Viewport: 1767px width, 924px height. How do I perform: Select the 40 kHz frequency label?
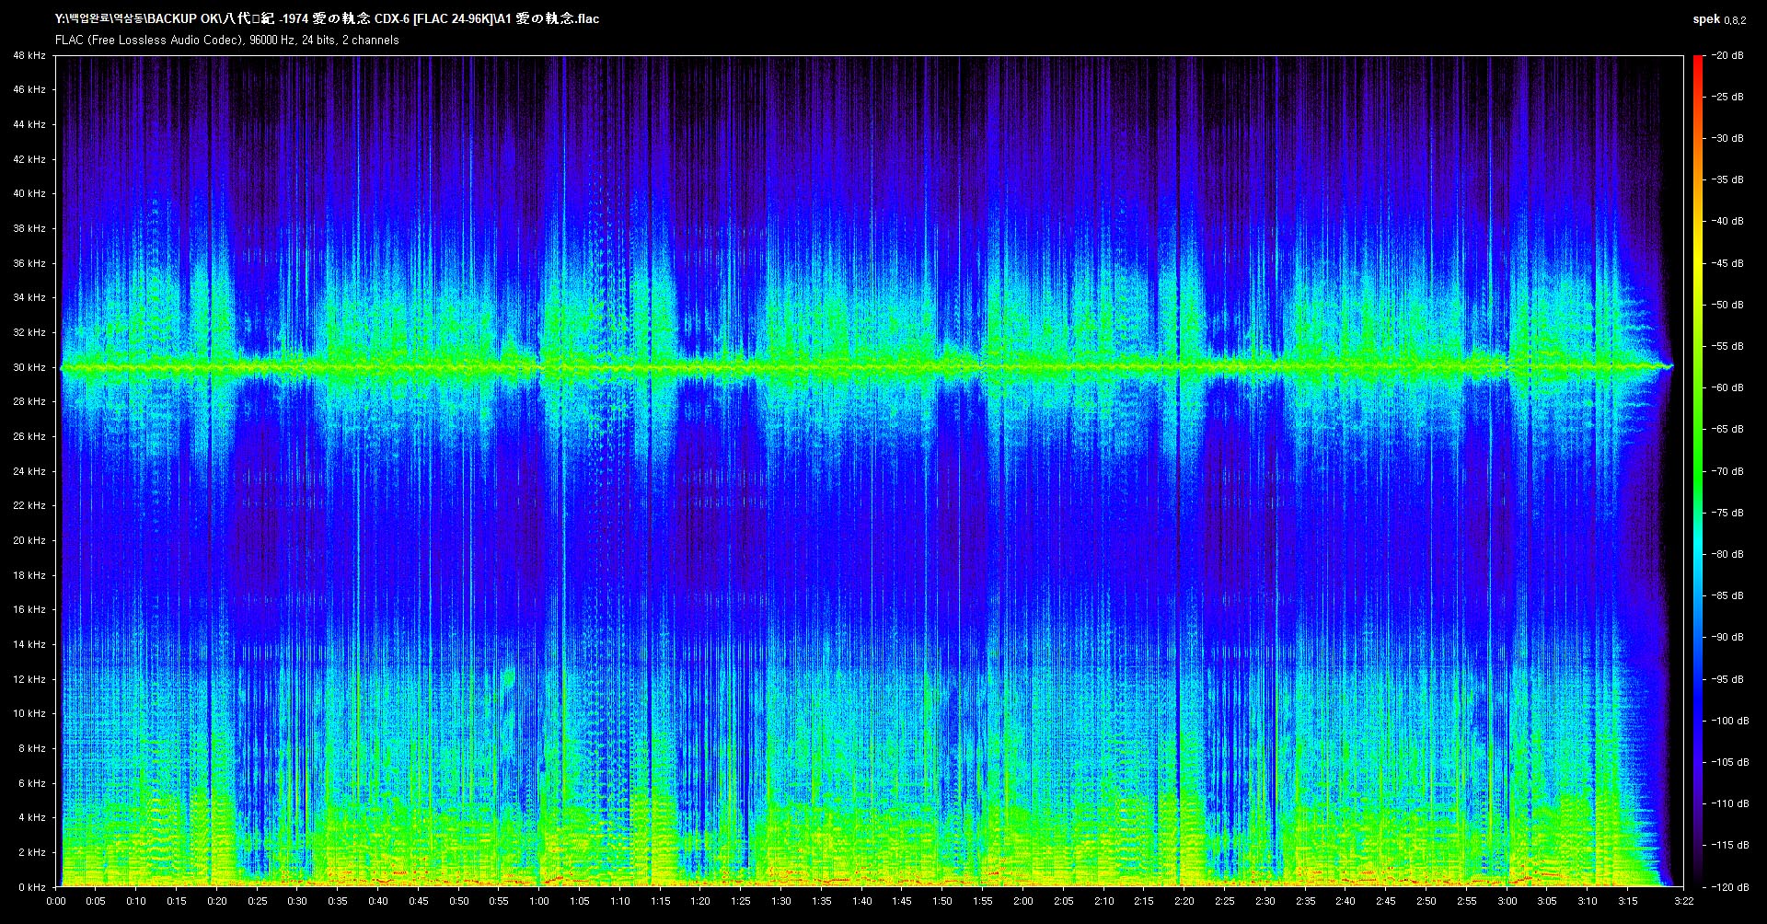29,193
